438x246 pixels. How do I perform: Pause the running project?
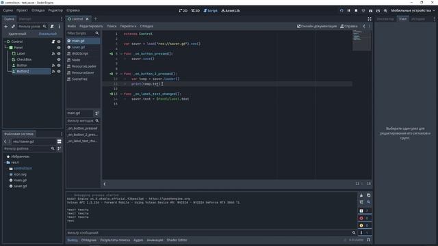pos(348,11)
